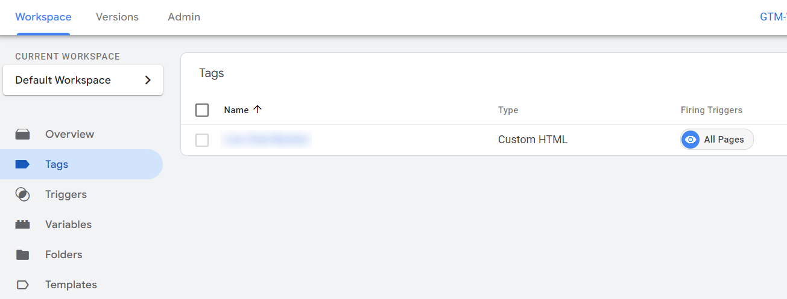Open the blurred tag name link
787x299 pixels.
(x=266, y=140)
